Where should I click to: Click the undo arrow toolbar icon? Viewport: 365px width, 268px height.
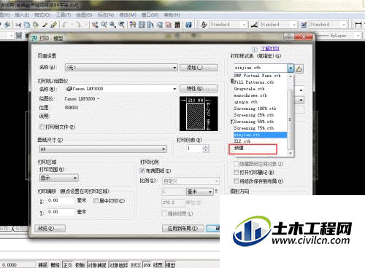click(x=65, y=25)
